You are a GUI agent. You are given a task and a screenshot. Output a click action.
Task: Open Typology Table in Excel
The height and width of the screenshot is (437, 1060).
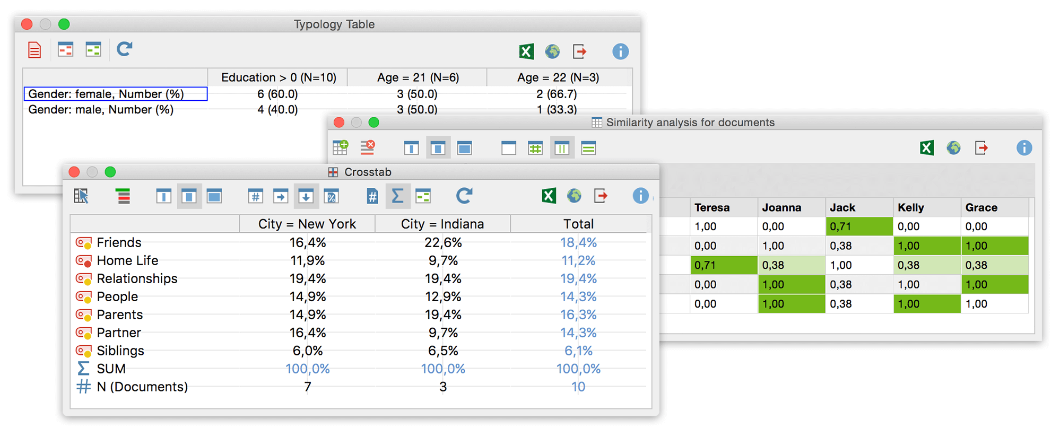tap(526, 51)
